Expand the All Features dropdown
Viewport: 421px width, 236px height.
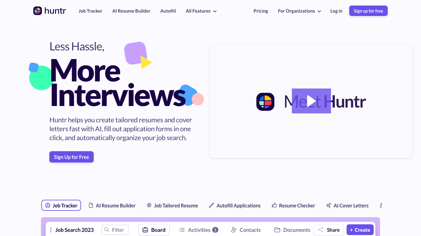coord(201,11)
